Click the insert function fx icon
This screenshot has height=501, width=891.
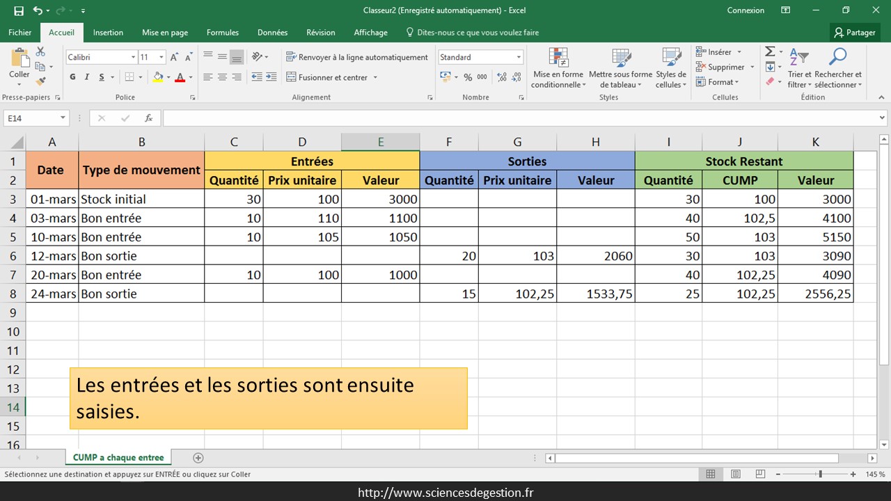click(x=148, y=118)
